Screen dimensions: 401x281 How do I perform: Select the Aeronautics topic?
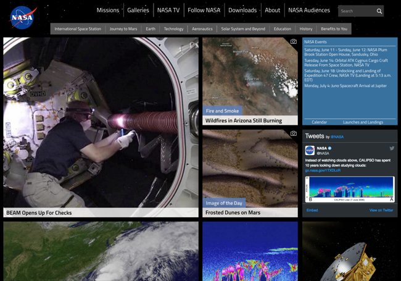click(202, 29)
